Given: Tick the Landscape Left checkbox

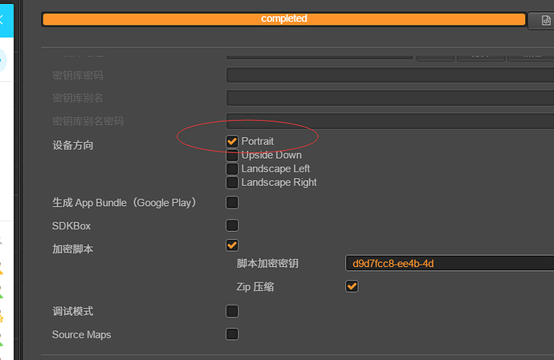Looking at the screenshot, I should (232, 168).
